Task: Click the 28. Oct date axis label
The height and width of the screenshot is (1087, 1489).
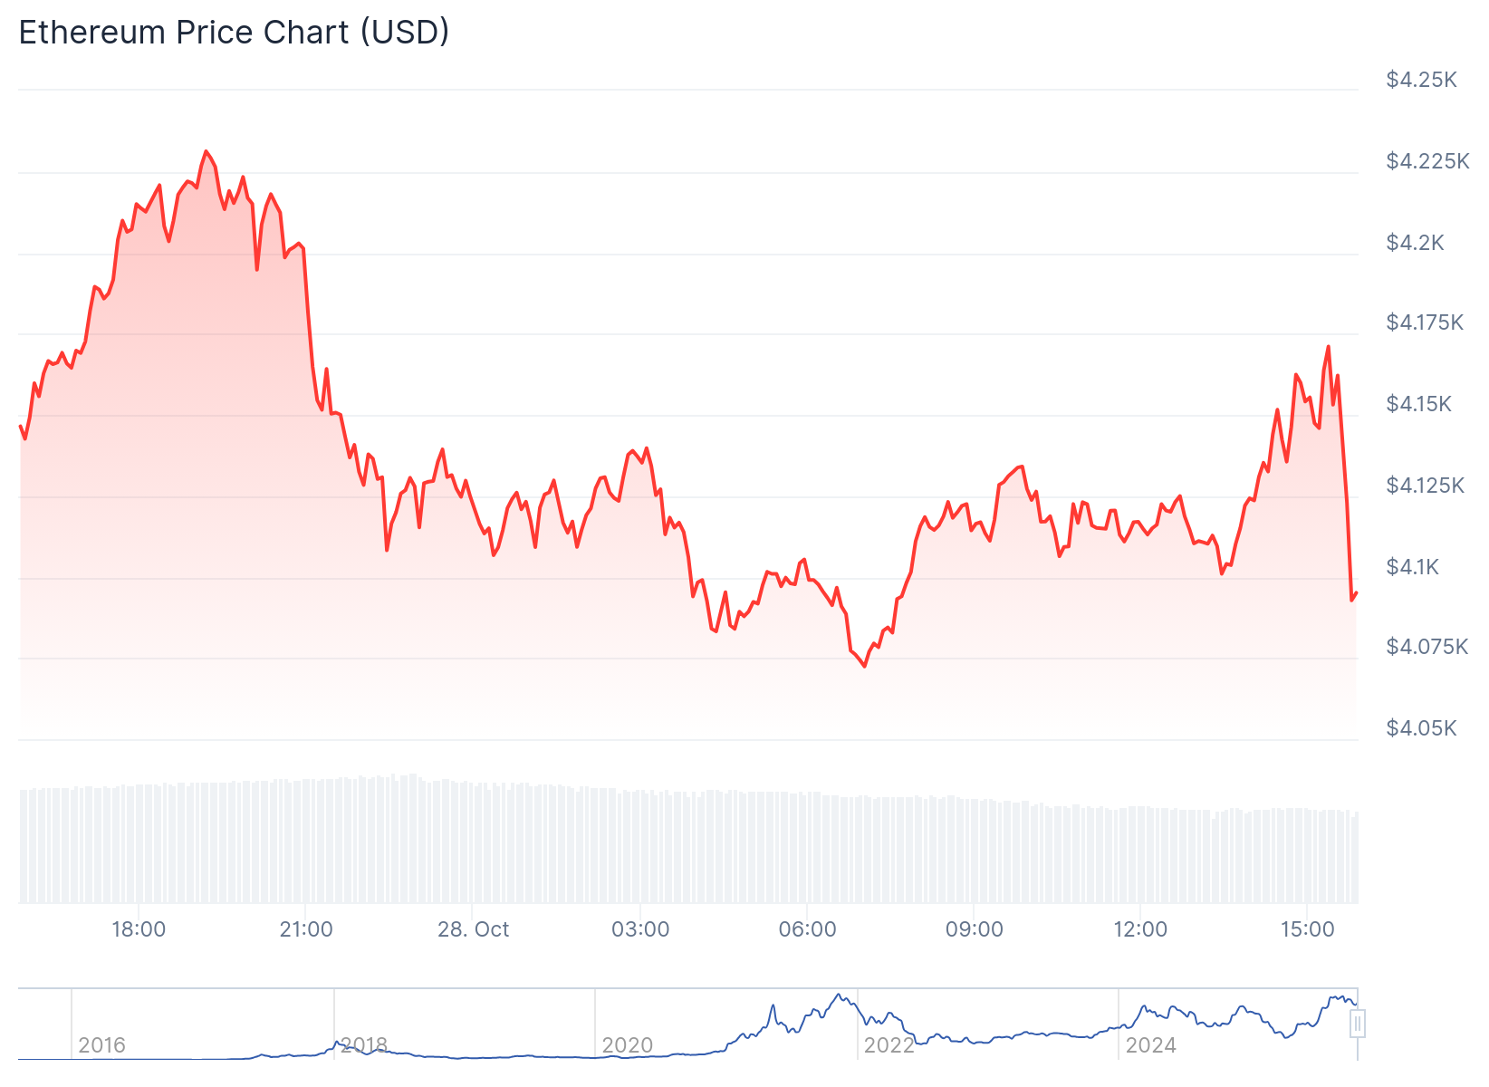Action: coord(473,929)
